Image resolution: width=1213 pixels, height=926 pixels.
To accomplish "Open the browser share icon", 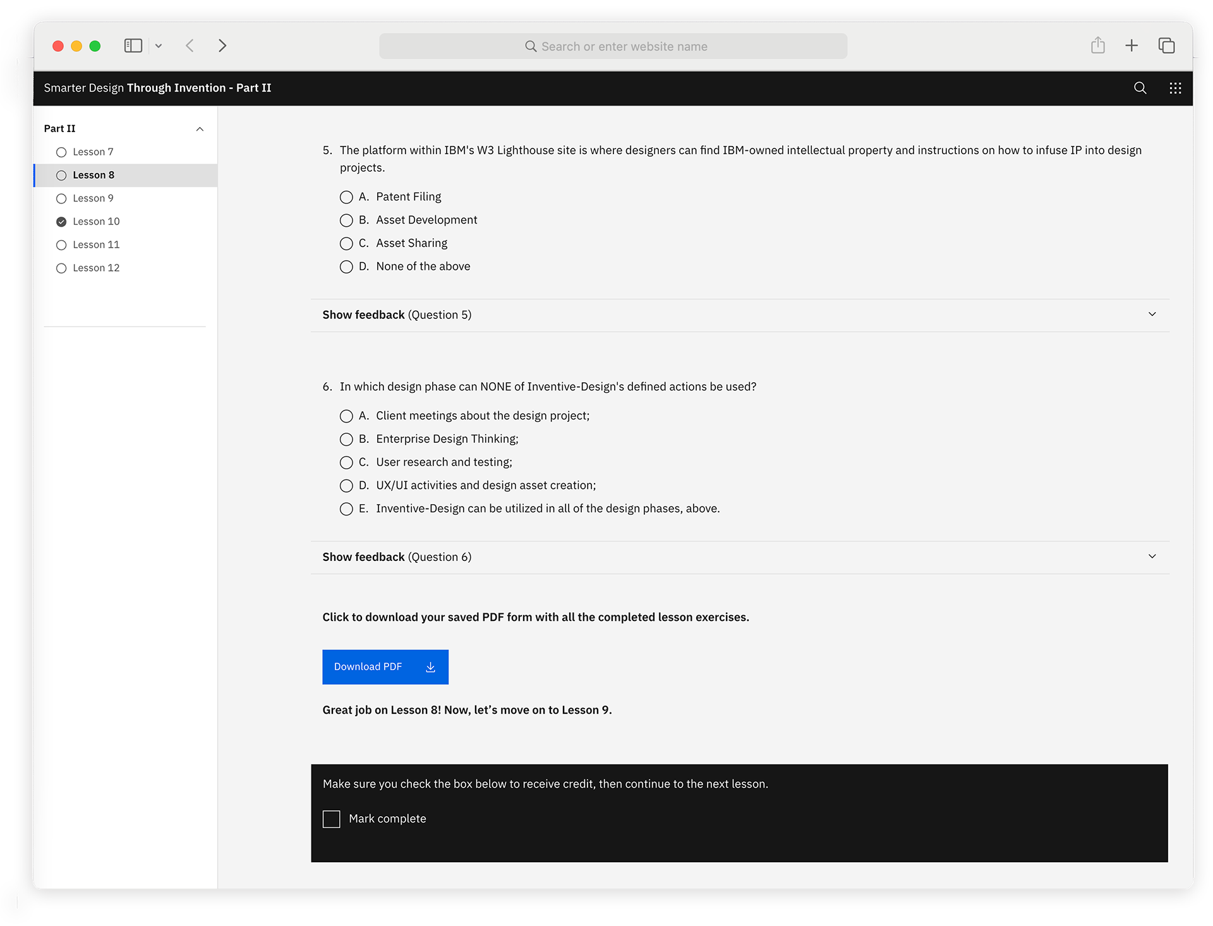I will (x=1098, y=45).
